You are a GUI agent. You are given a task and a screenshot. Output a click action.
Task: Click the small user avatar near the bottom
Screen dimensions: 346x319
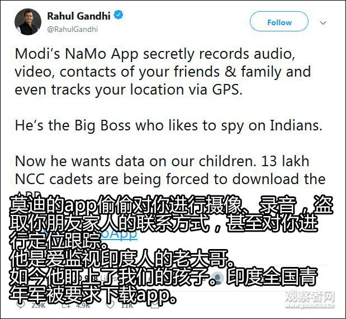[x=219, y=278]
